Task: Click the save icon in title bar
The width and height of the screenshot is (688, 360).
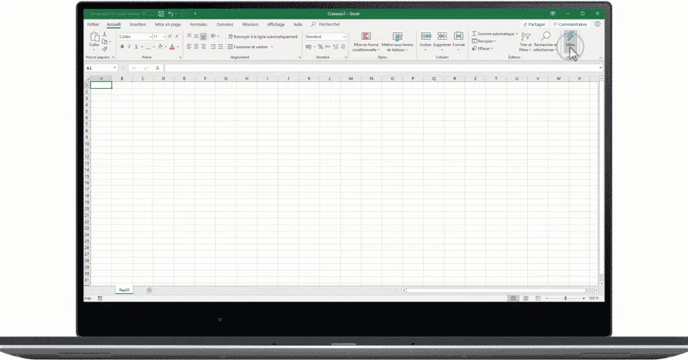Action: [x=161, y=14]
